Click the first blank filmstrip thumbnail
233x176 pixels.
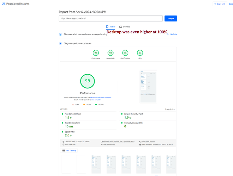tap(66, 164)
